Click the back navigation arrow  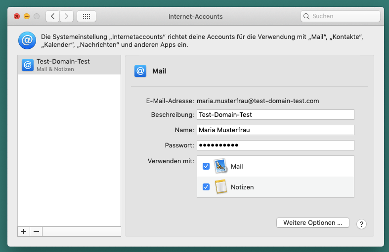point(53,16)
